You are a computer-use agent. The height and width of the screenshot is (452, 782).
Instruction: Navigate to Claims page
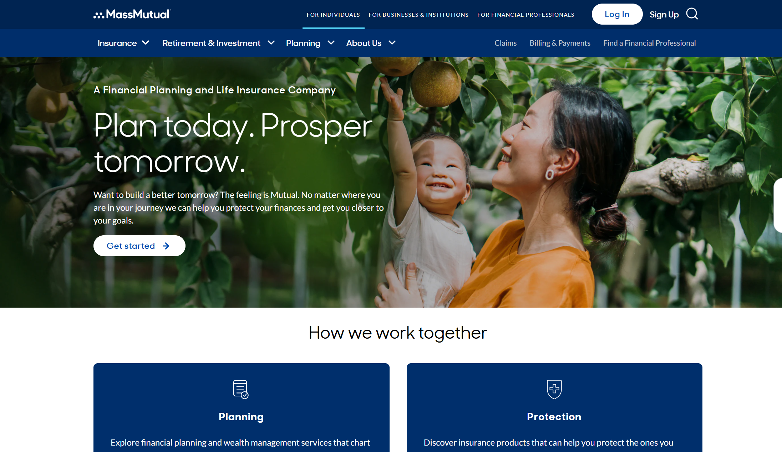tap(505, 42)
